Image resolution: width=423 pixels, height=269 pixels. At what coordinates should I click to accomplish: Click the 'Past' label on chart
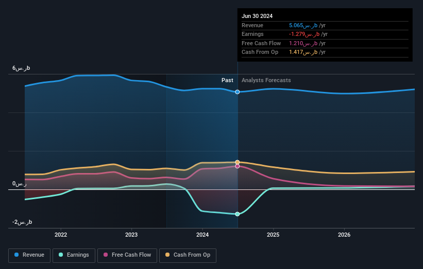click(x=227, y=80)
